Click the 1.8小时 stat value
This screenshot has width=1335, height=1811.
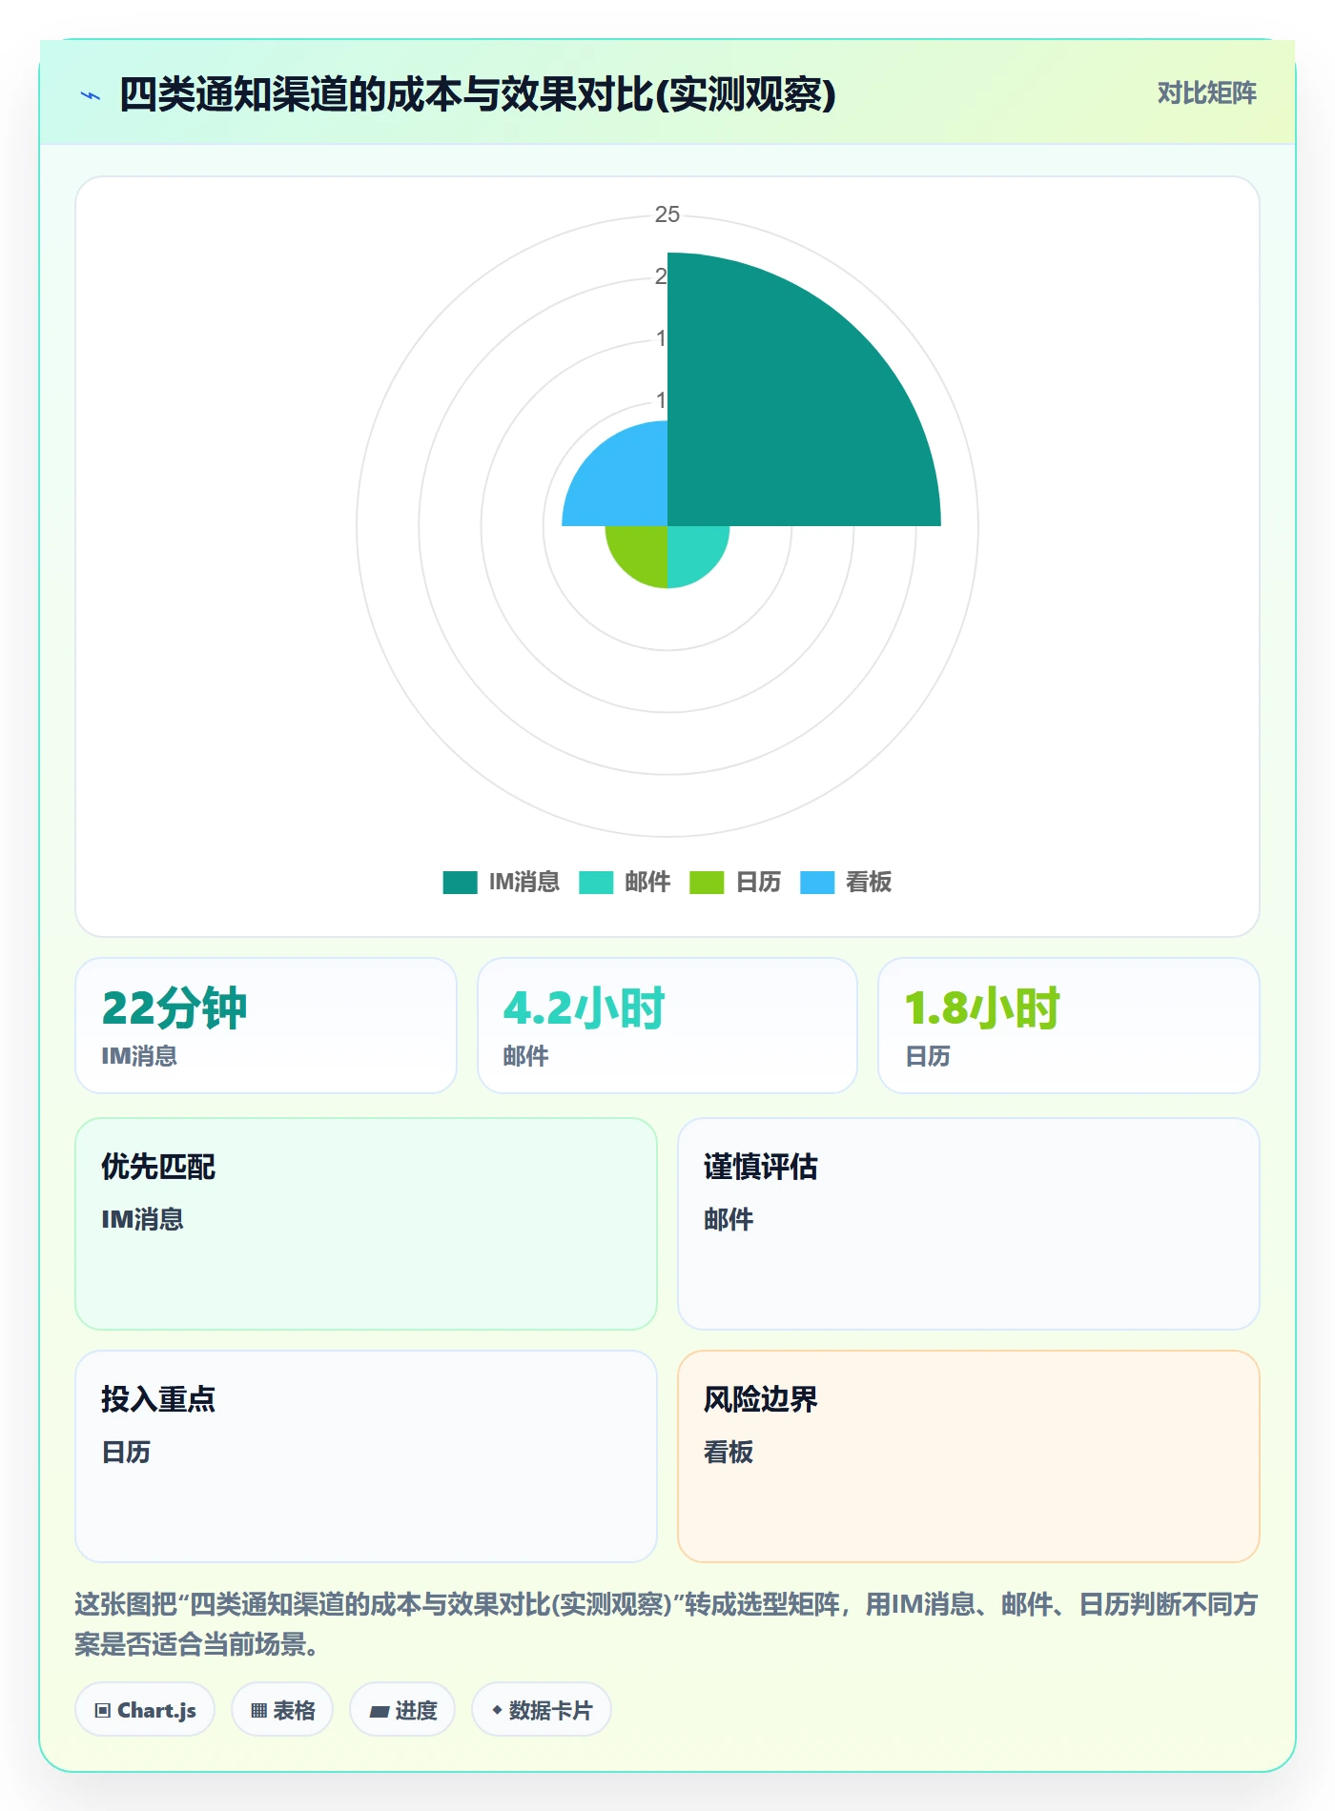[982, 1008]
